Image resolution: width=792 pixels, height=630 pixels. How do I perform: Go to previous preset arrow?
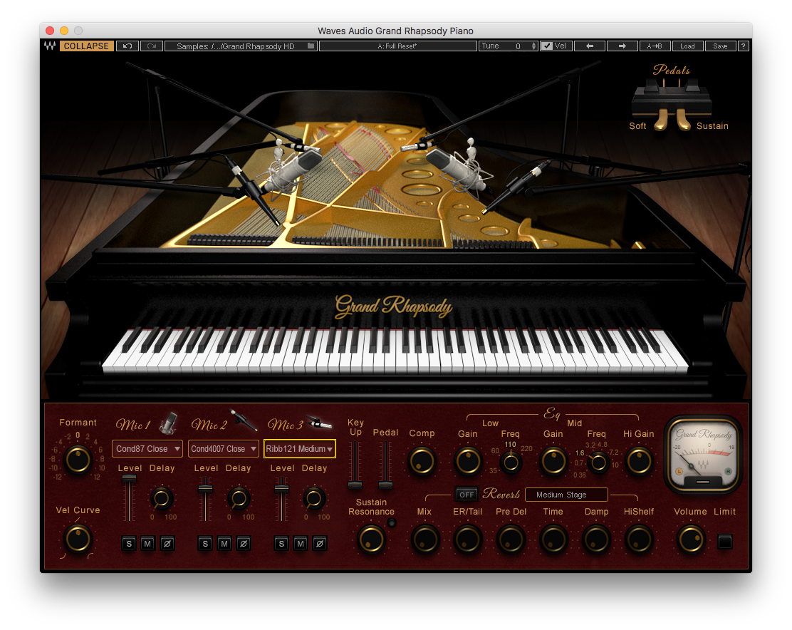[590, 46]
